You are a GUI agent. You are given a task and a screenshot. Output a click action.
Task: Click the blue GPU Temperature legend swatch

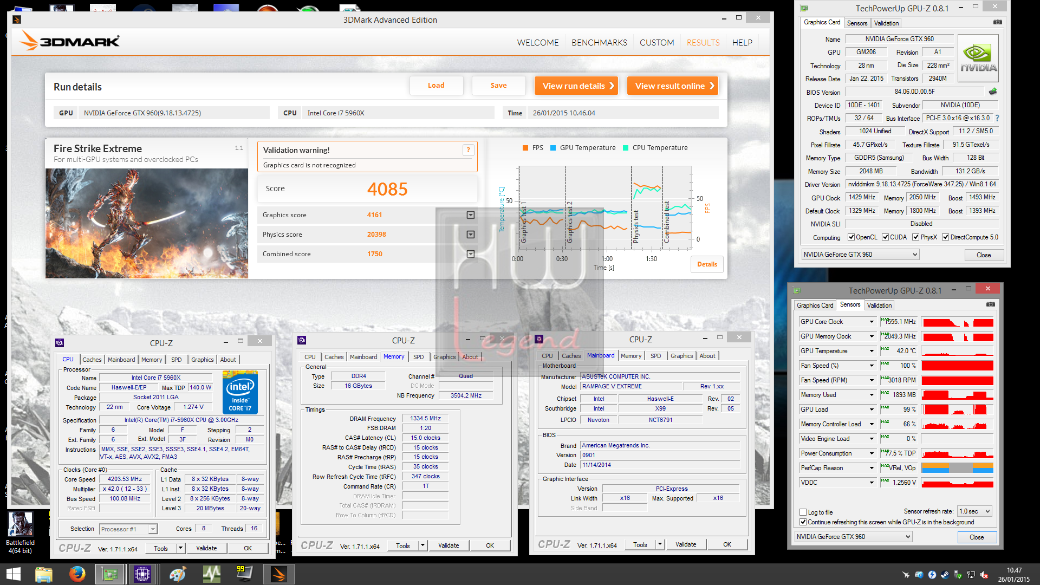(553, 148)
